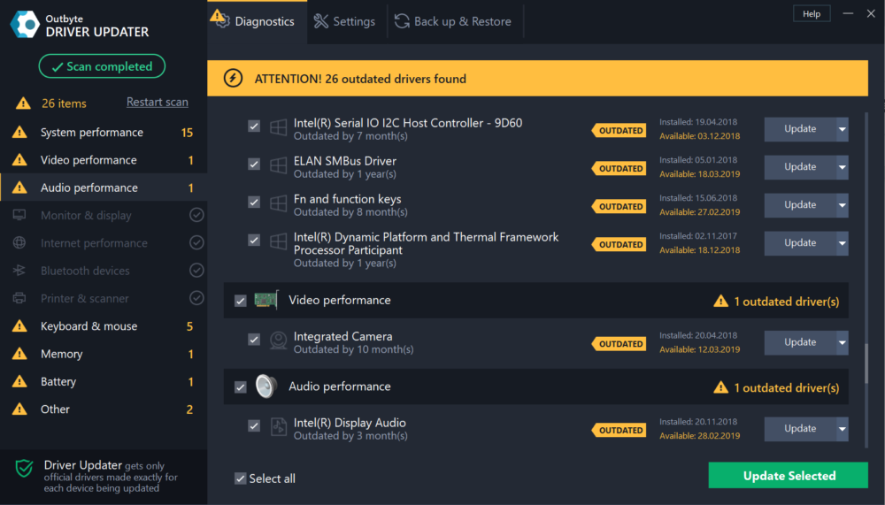Click lightning bolt icon in attention banner
885x505 pixels.
[233, 78]
